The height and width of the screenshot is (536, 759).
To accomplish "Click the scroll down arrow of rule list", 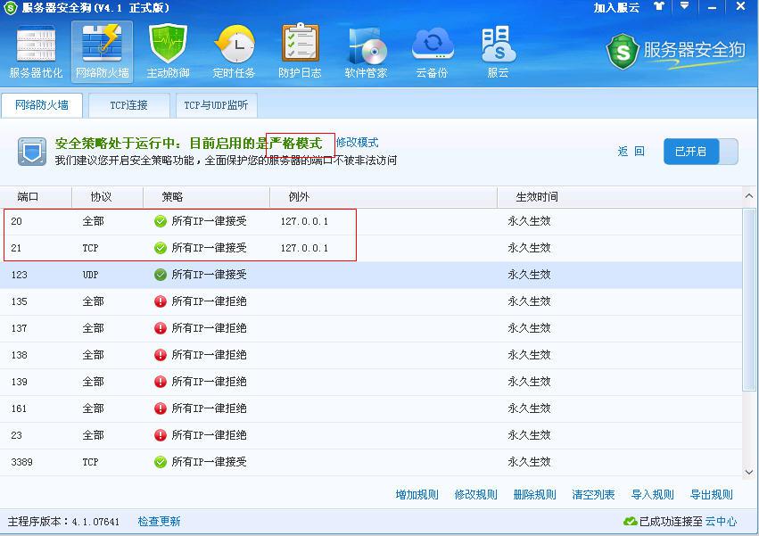I will coord(749,472).
